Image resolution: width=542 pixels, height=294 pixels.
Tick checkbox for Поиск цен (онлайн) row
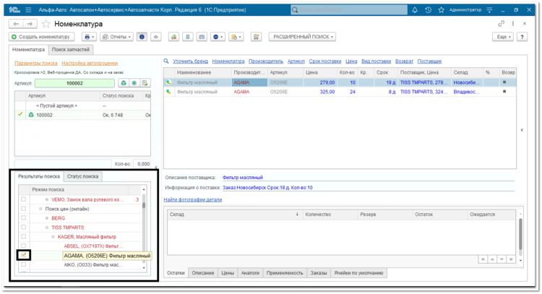24,209
